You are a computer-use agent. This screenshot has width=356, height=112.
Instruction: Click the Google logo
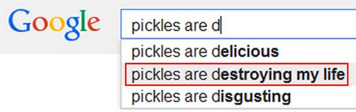(x=54, y=25)
